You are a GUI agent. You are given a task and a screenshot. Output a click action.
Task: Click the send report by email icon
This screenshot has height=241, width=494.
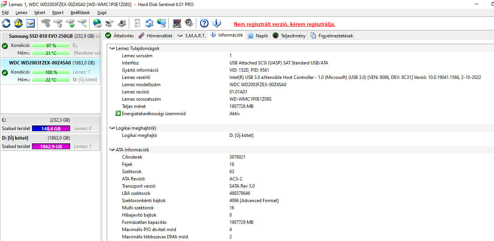pos(149,23)
